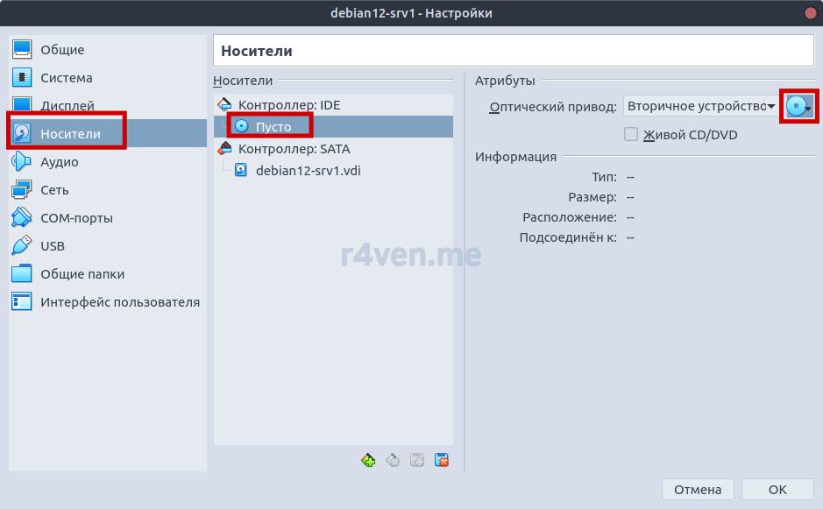Select the Контроллер: SATA tree node
The width and height of the screenshot is (823, 509).
click(x=294, y=149)
